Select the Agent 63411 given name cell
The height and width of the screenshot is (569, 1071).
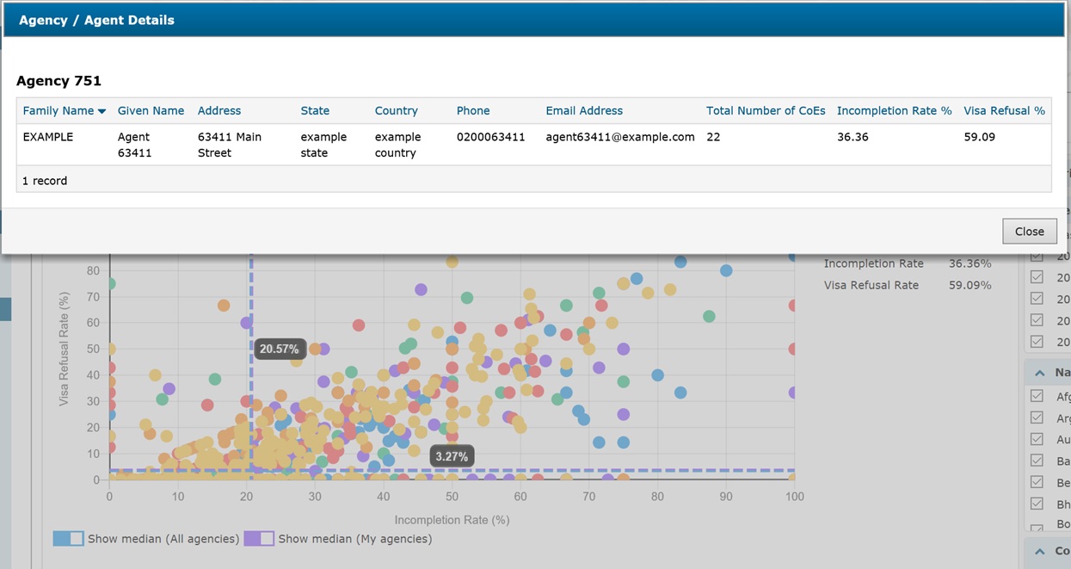pos(135,145)
